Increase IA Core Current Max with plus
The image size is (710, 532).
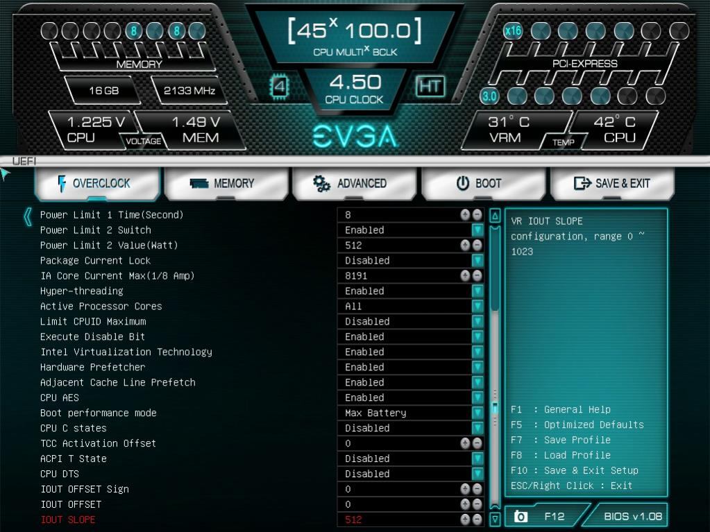click(x=465, y=275)
